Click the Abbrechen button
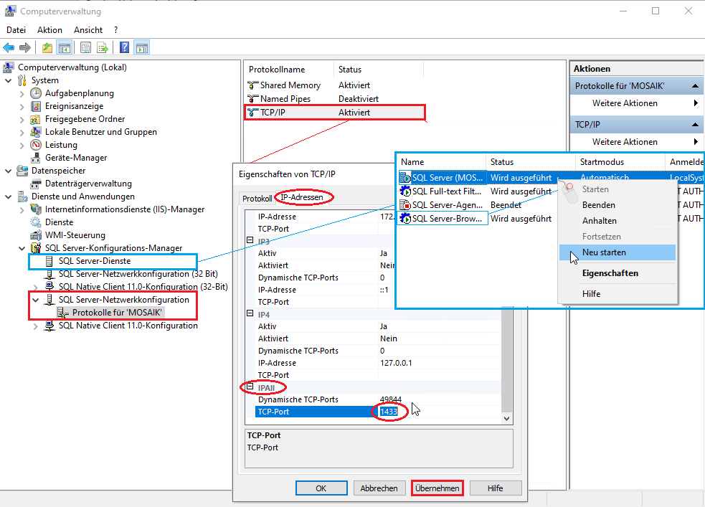 coord(379,488)
